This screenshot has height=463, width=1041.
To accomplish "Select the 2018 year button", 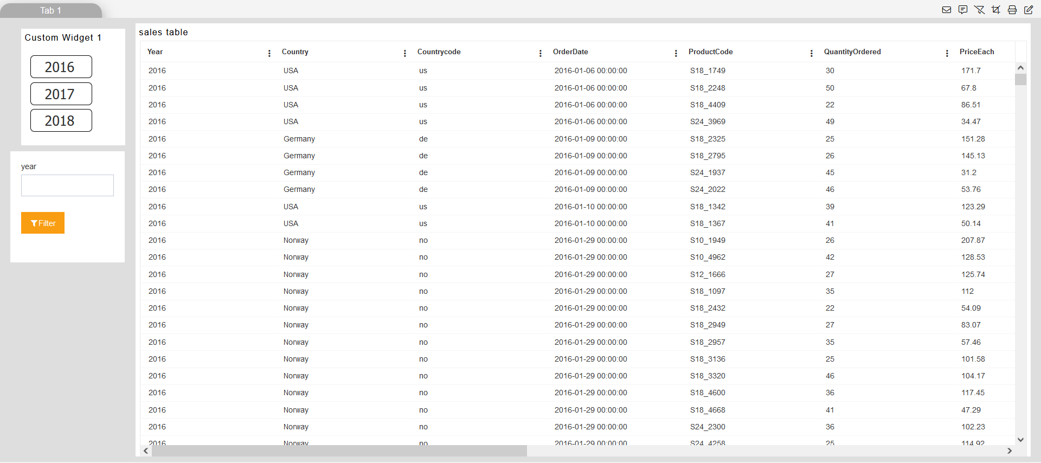I will [x=61, y=120].
